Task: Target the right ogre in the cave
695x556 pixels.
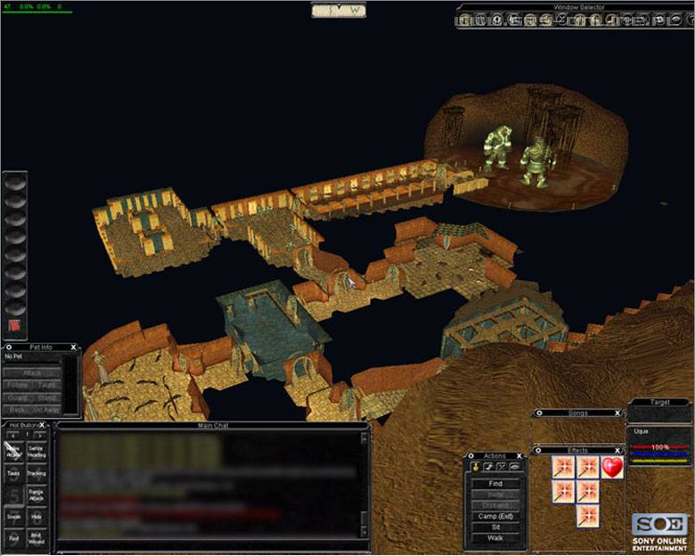Action: pyautogui.click(x=536, y=161)
